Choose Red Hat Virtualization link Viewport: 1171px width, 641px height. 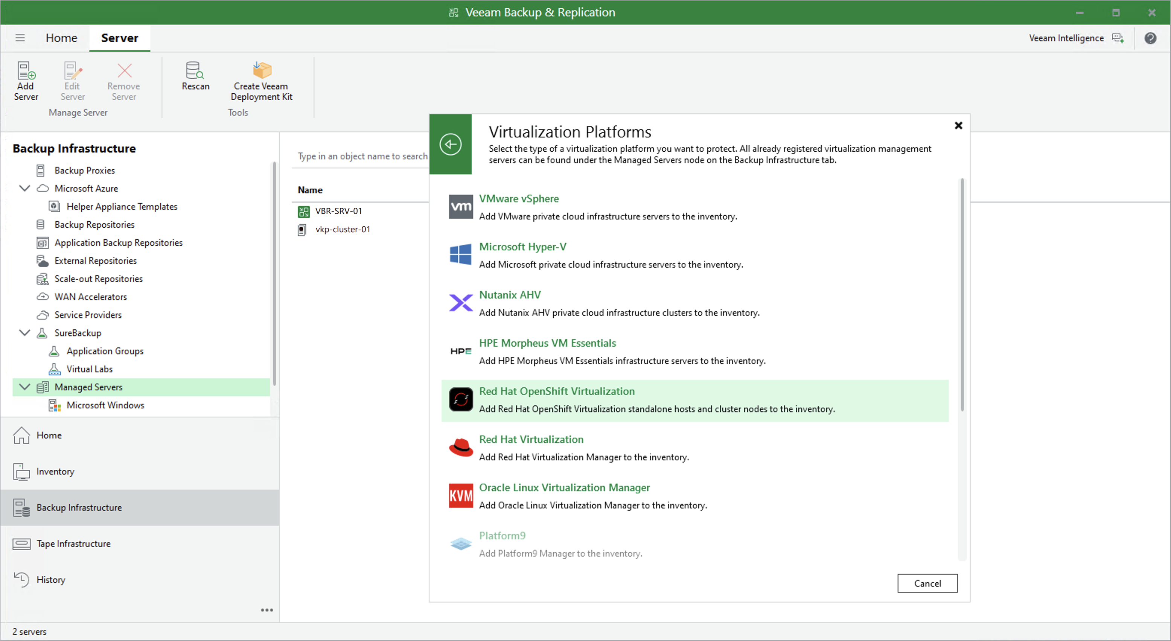point(531,440)
